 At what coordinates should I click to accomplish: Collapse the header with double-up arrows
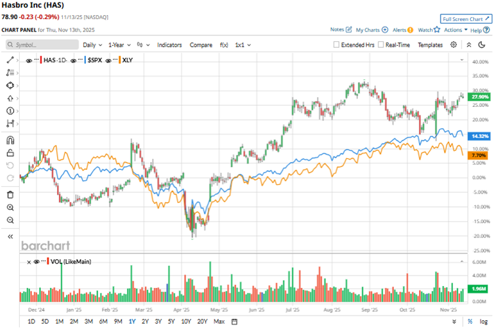[x=469, y=45]
